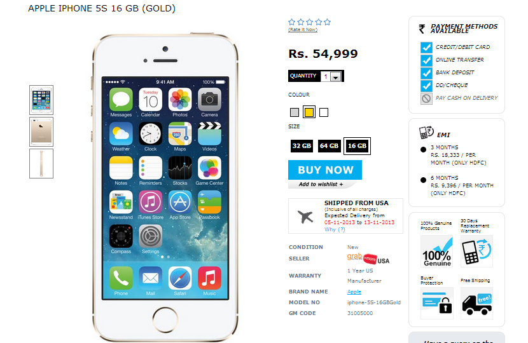Open the Apple brand name link
The height and width of the screenshot is (343, 528).
click(x=354, y=292)
